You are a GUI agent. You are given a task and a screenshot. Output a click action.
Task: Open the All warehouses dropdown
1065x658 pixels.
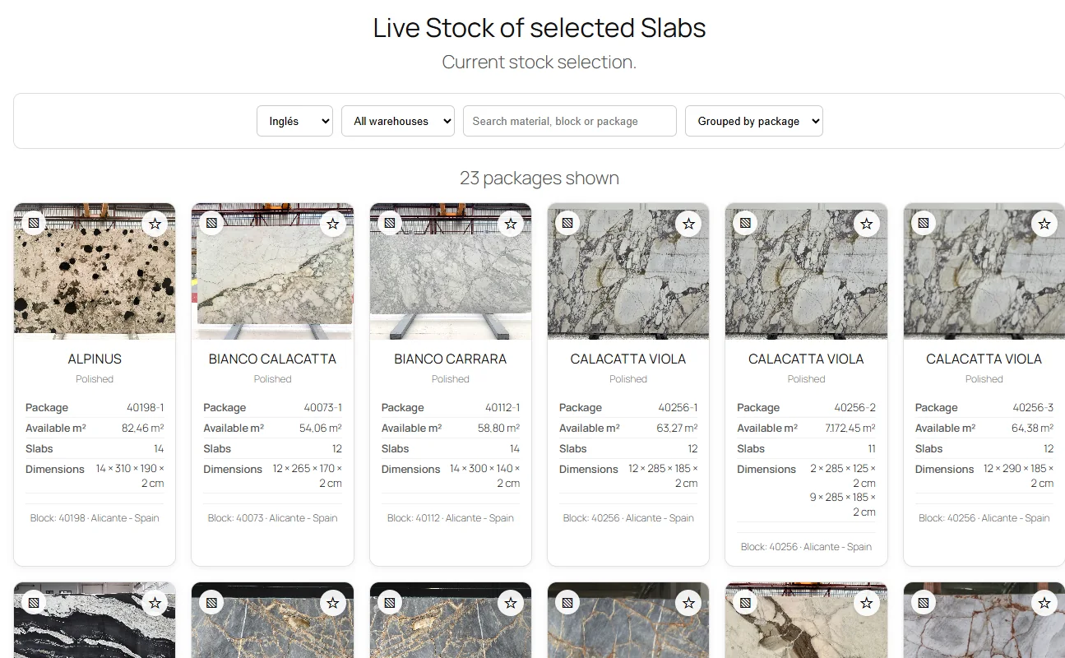click(x=398, y=121)
